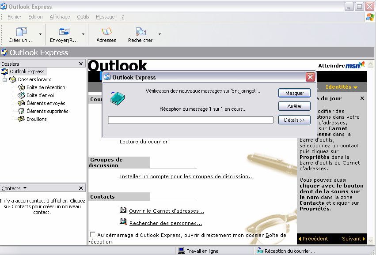Click the Rechercher toolbar icon
376x255 pixels.
pyautogui.click(x=141, y=31)
